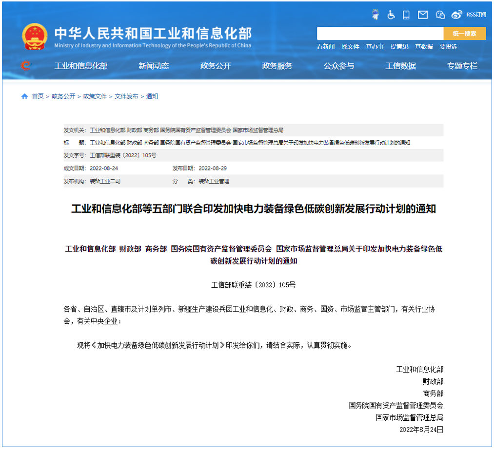
Task: Select the 政务服务 menu item
Action: click(x=277, y=66)
